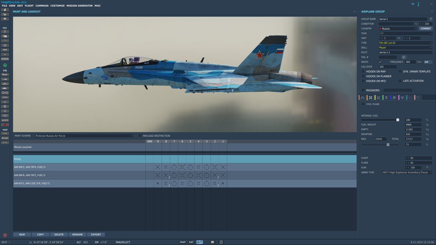This screenshot has height=245, width=436.
Task: Open the failures tab with the crossed-circle icon
Action: coord(394,97)
